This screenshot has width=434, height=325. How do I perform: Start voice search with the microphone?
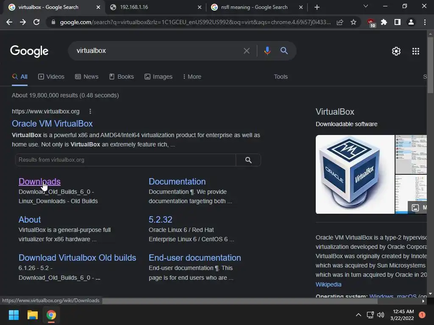267,51
